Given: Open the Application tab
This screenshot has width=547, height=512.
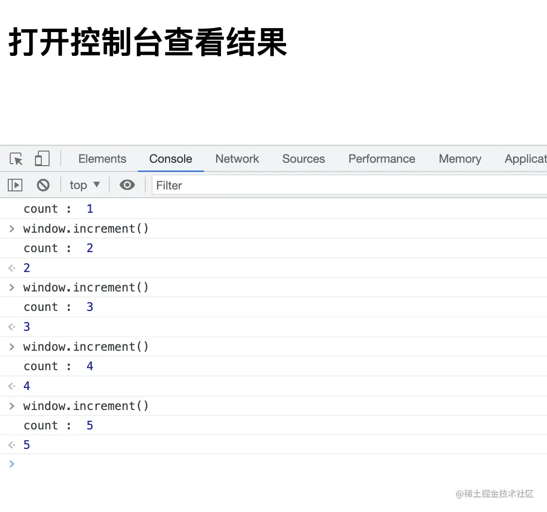Looking at the screenshot, I should [526, 159].
